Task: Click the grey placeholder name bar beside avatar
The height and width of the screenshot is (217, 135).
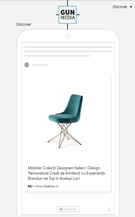Action: (x=39, y=65)
